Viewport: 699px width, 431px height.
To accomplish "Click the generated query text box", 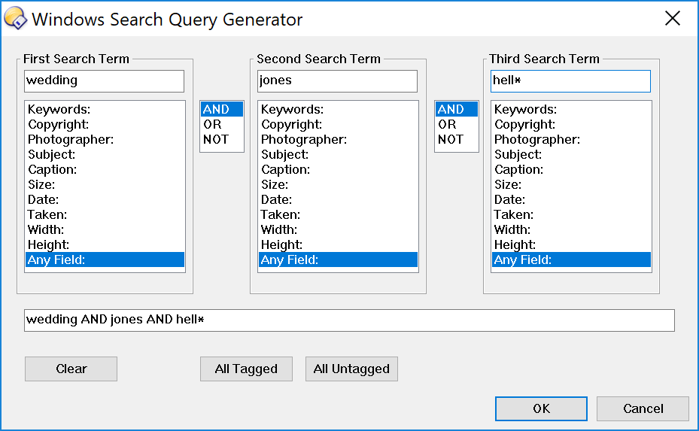I will point(349,320).
